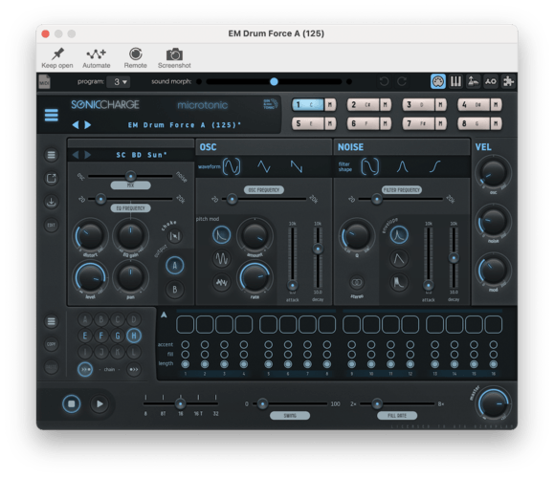Select drum channel 7 tab
This screenshot has width=554, height=478.
[418, 123]
